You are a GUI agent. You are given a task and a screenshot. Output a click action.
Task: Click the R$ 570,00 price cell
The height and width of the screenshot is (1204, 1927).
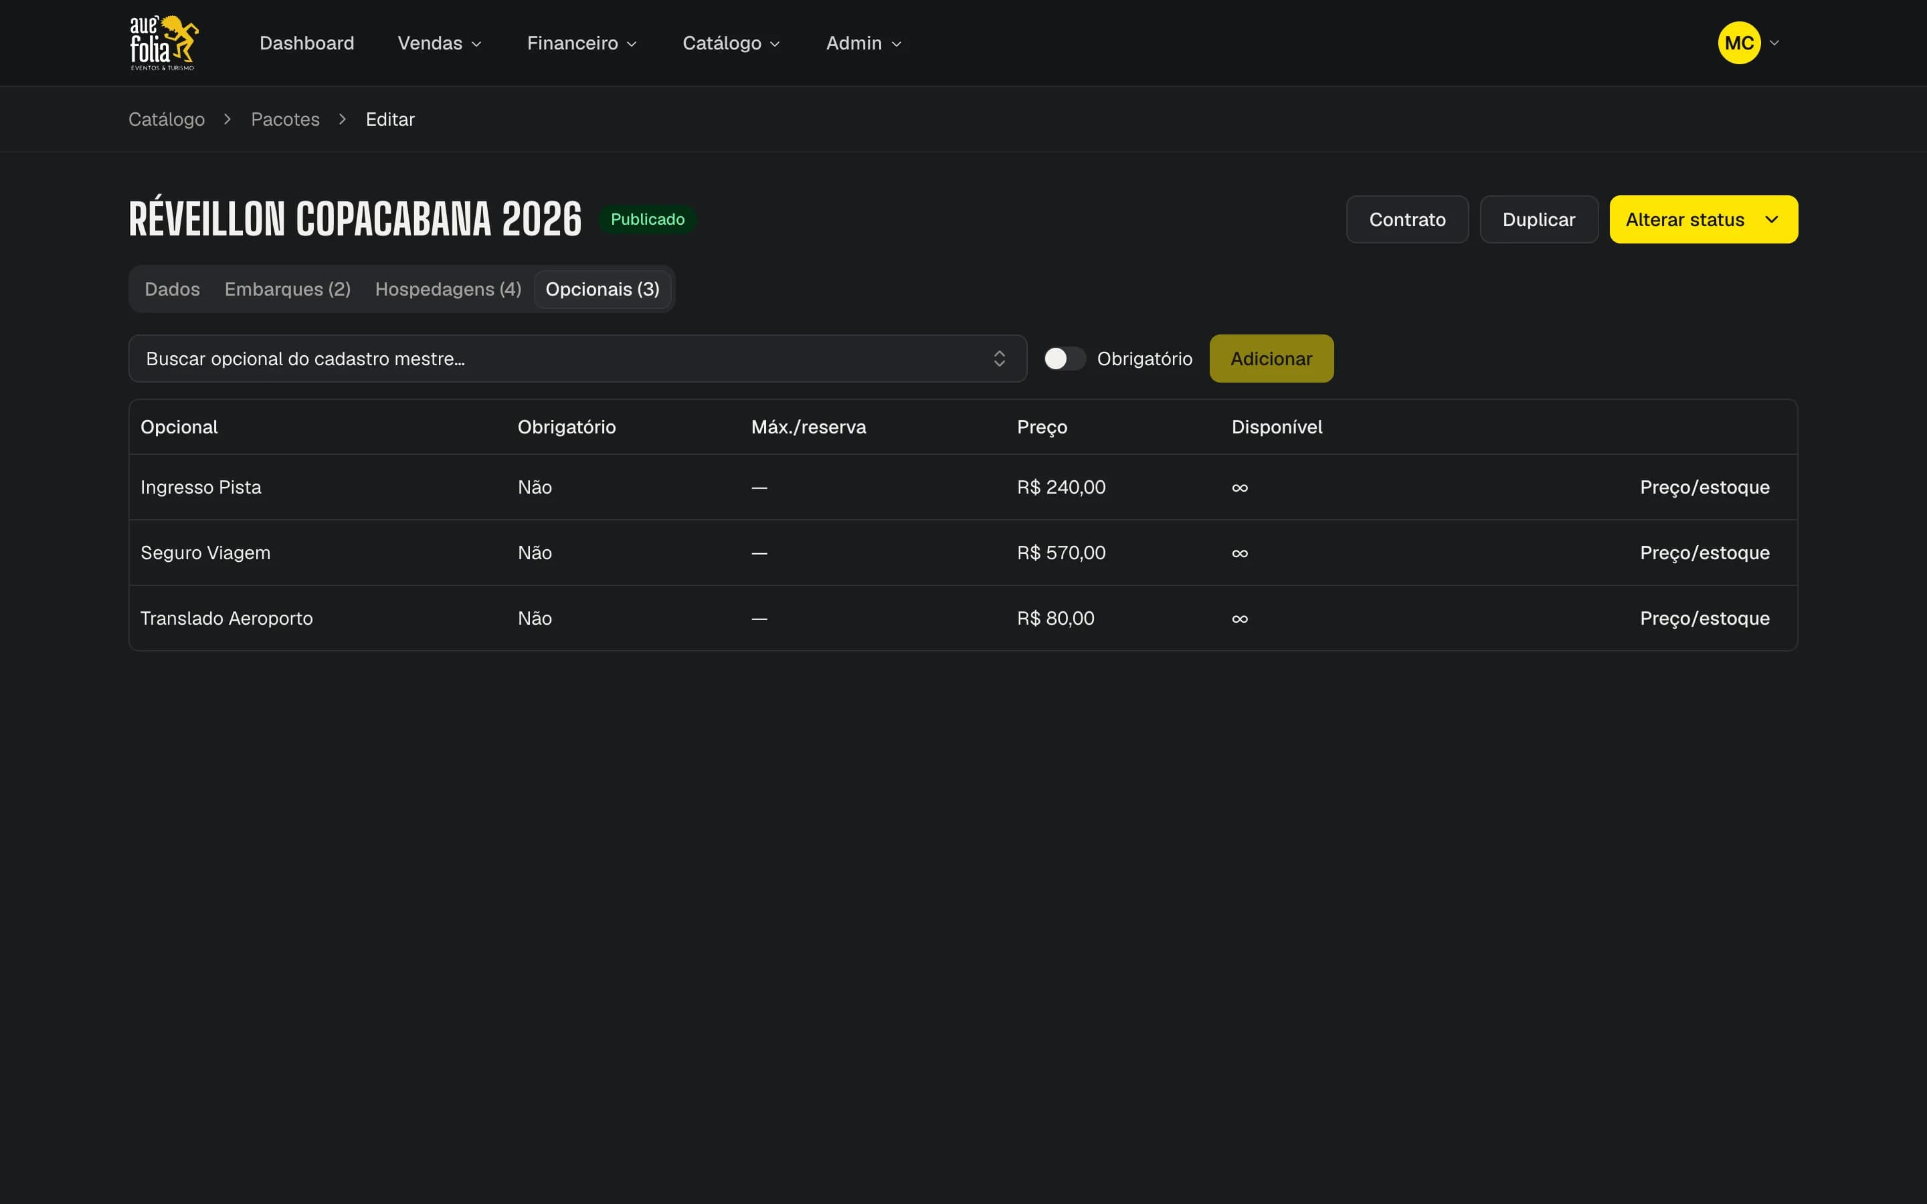click(1061, 553)
